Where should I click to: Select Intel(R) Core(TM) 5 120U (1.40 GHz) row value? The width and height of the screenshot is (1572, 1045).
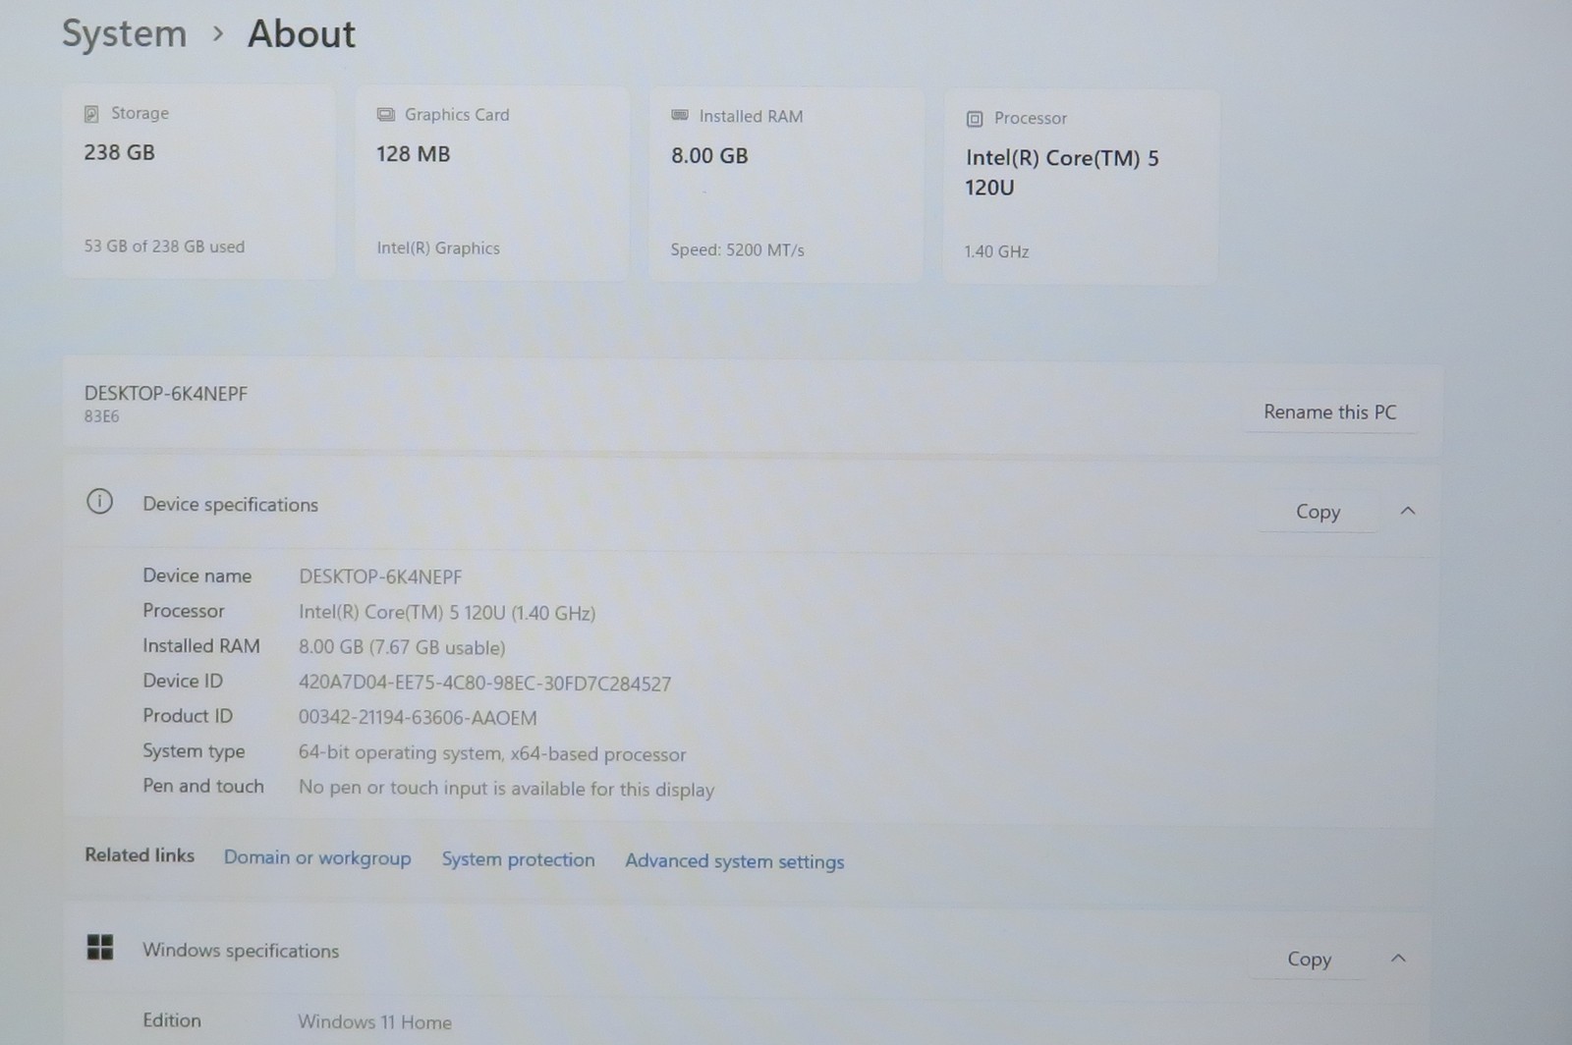click(x=447, y=613)
